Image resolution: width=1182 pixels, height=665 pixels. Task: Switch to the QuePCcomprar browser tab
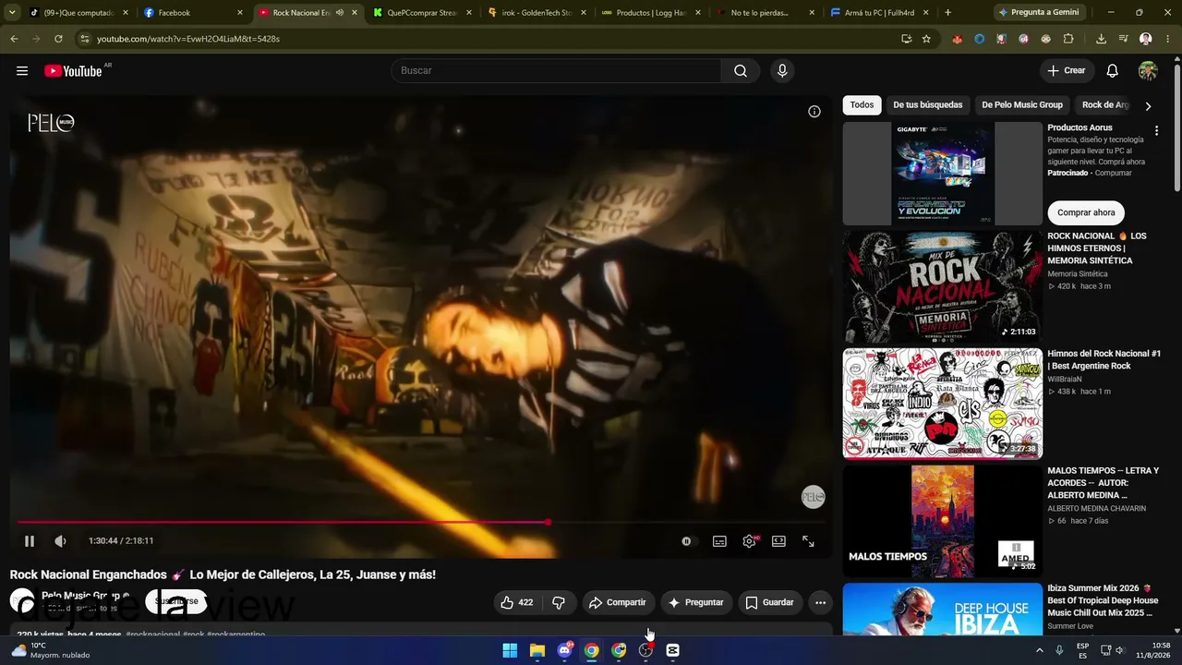pyautogui.click(x=422, y=13)
